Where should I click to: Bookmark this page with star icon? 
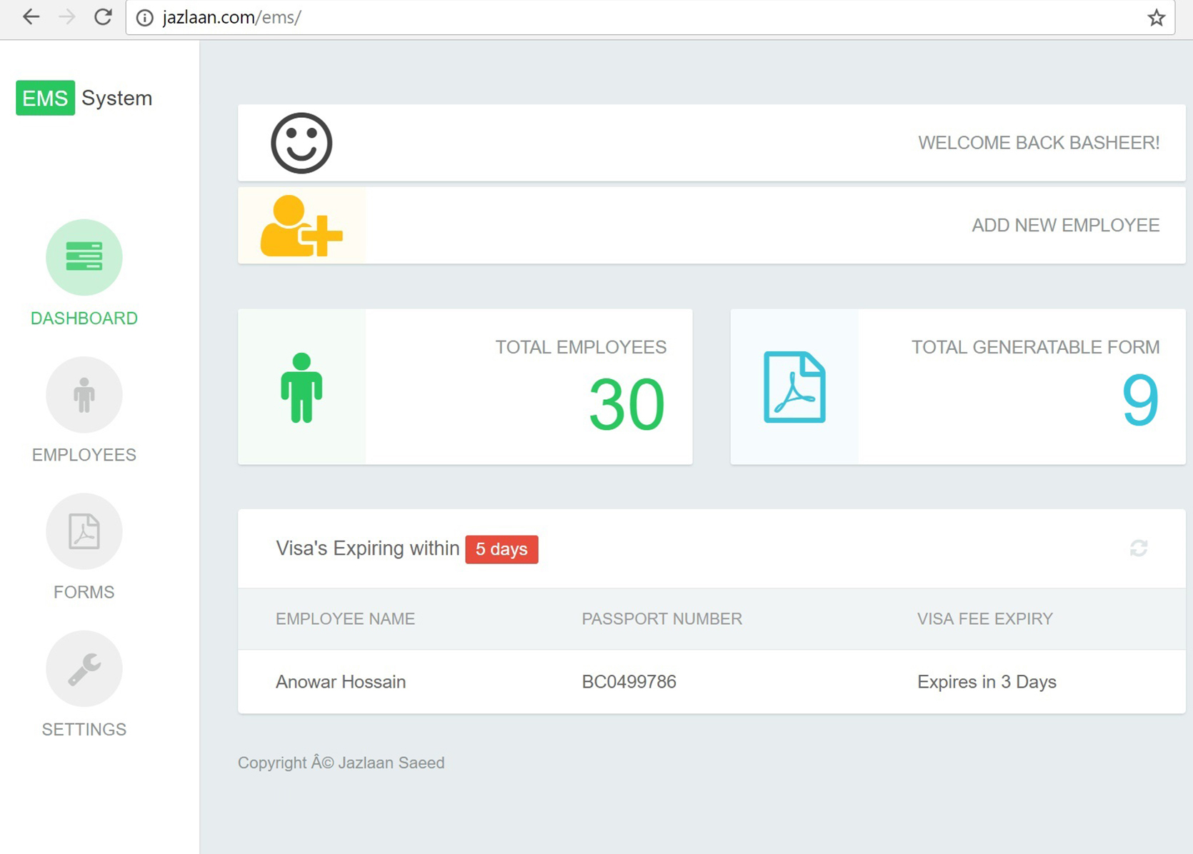pyautogui.click(x=1156, y=18)
